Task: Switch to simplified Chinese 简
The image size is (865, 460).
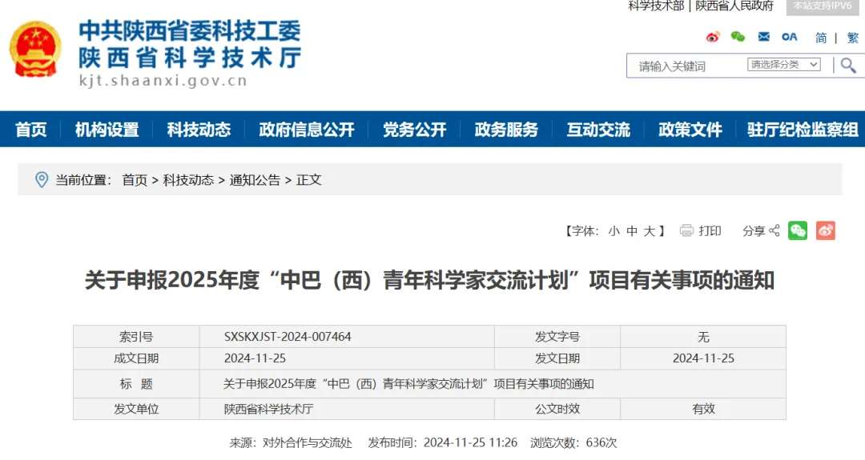Action: (821, 38)
